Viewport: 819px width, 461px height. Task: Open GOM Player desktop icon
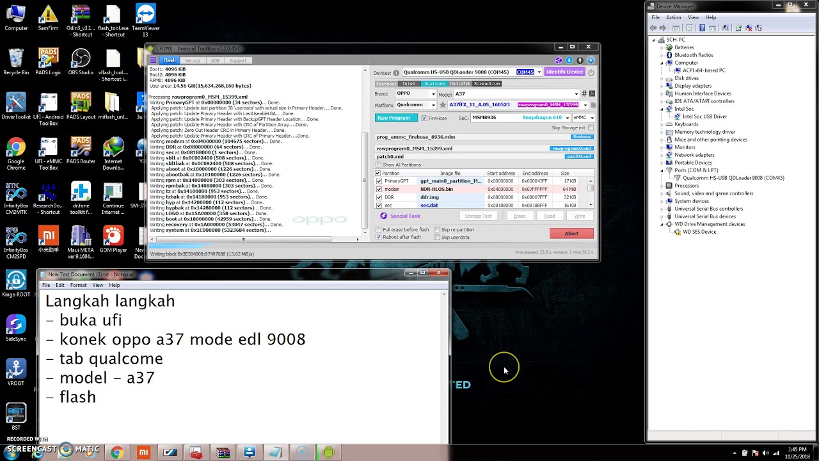[113, 239]
